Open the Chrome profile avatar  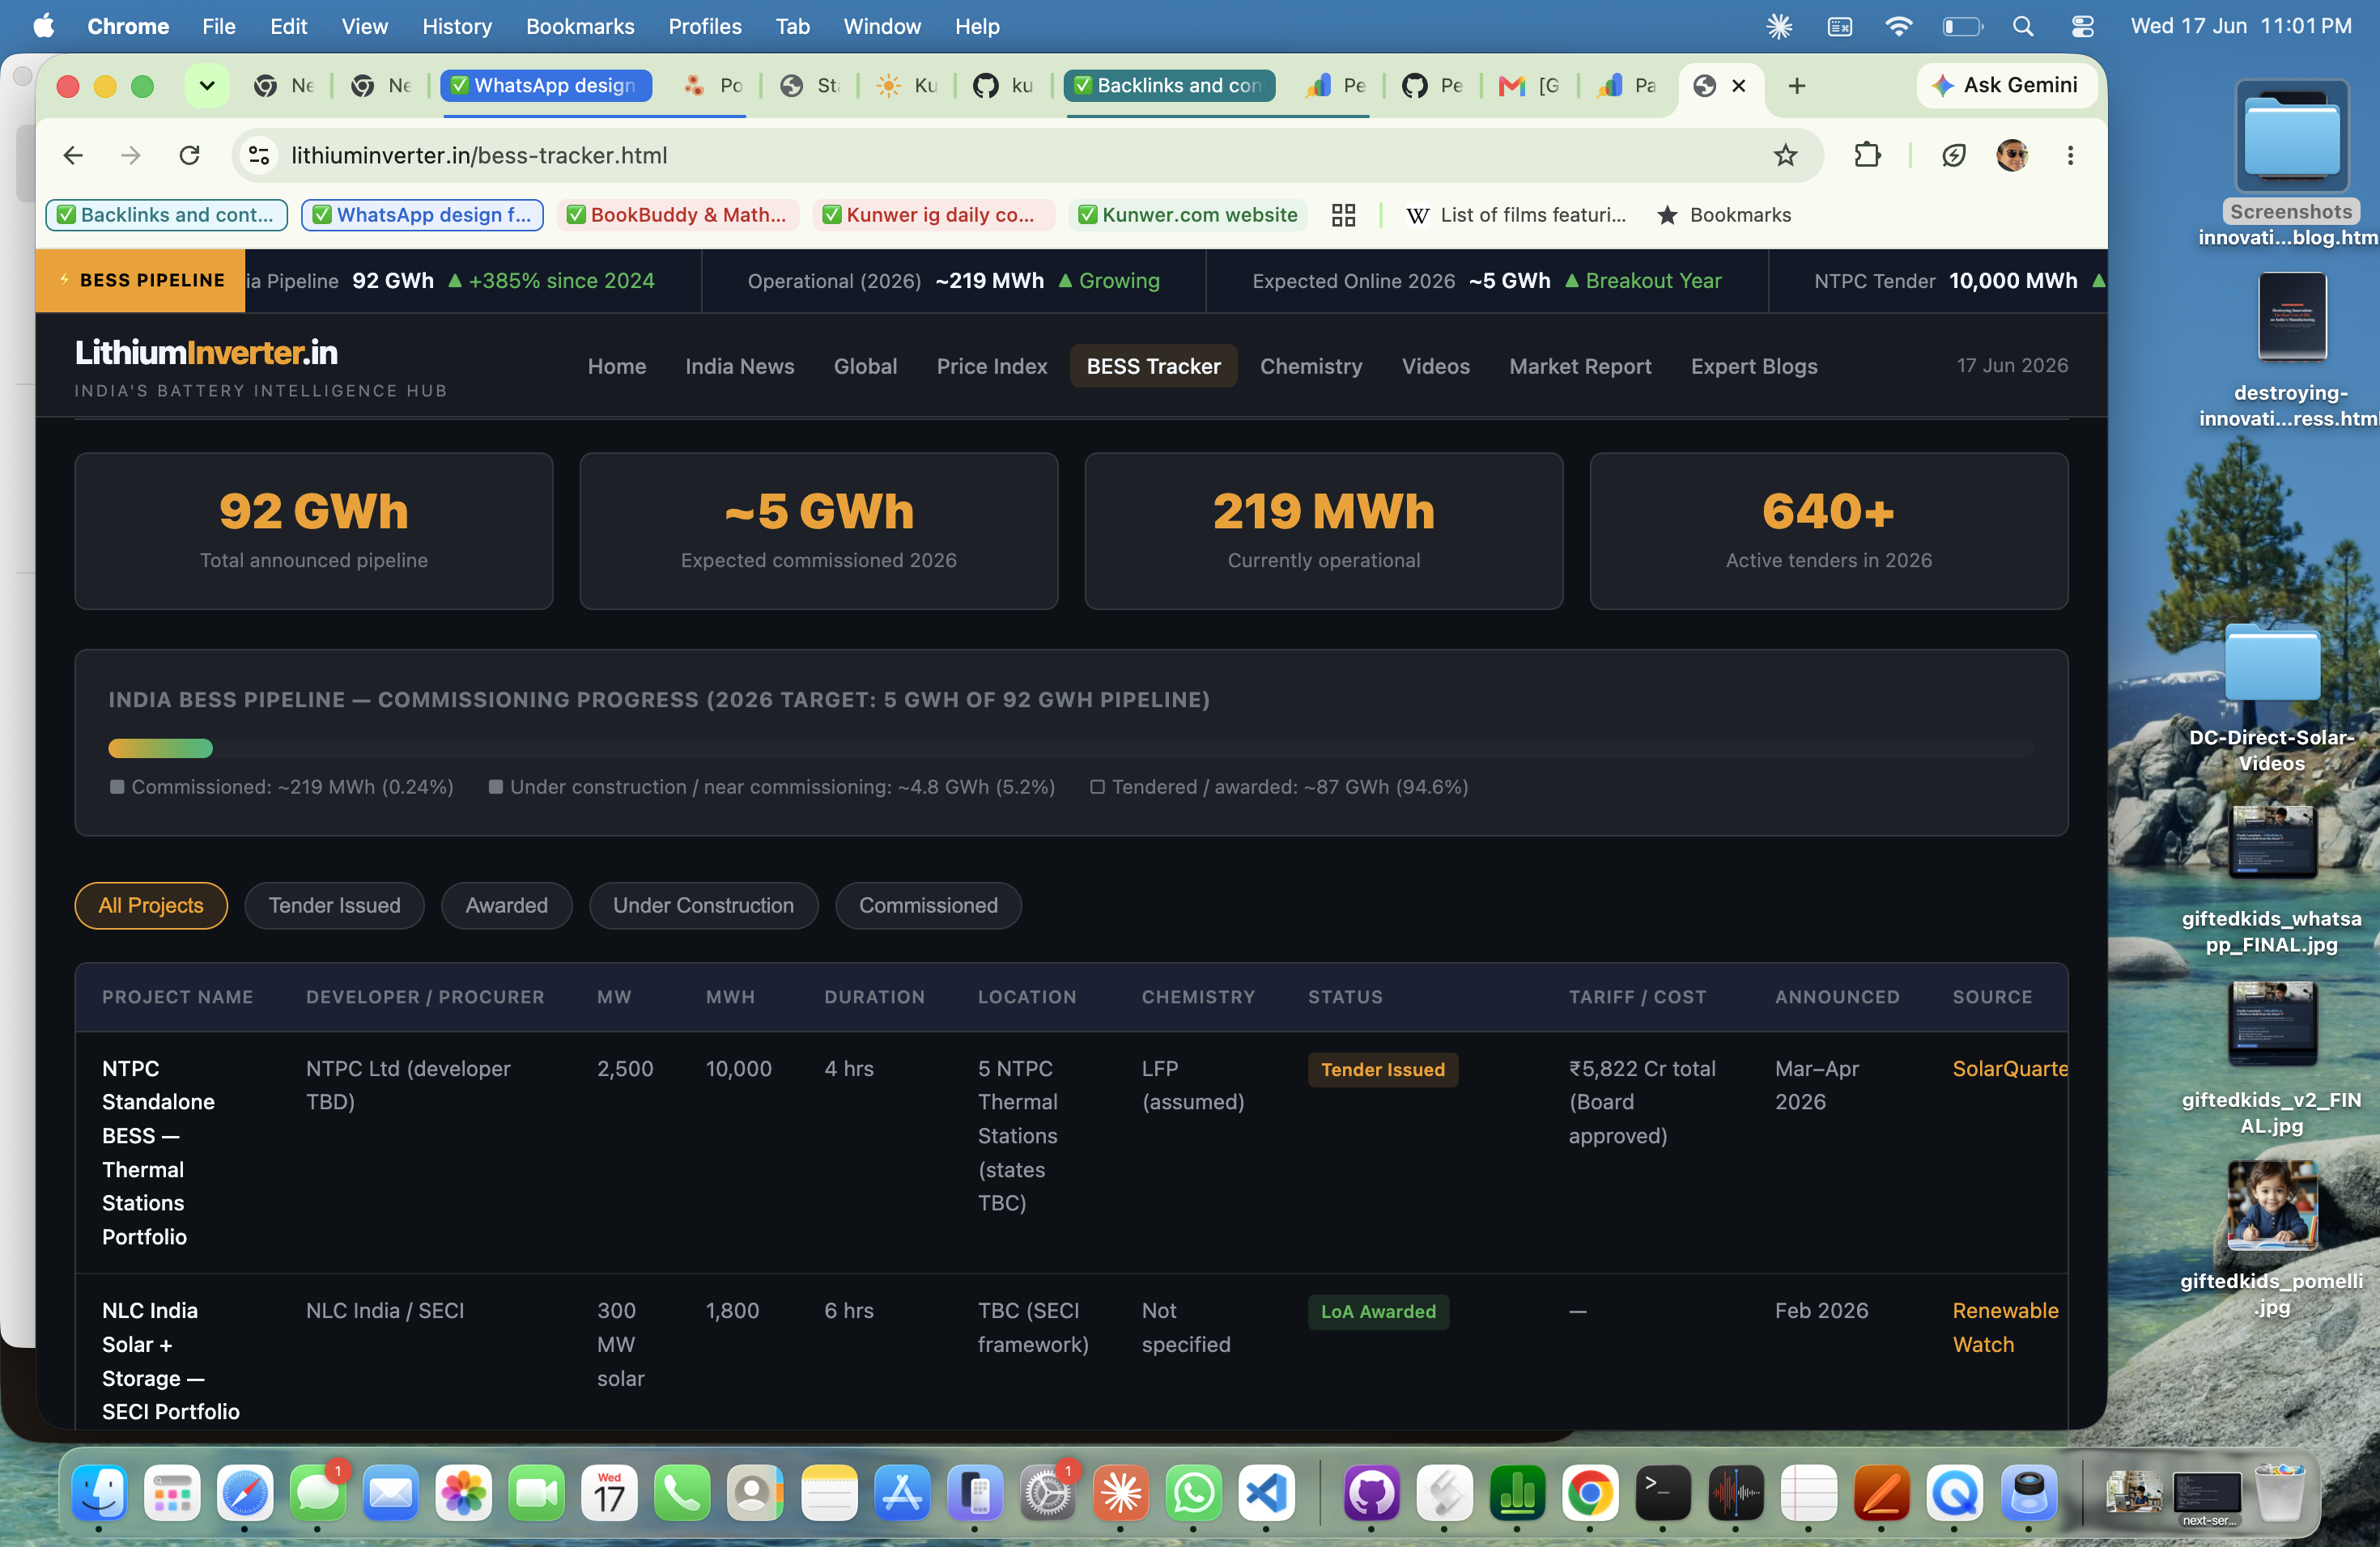[x=2011, y=155]
